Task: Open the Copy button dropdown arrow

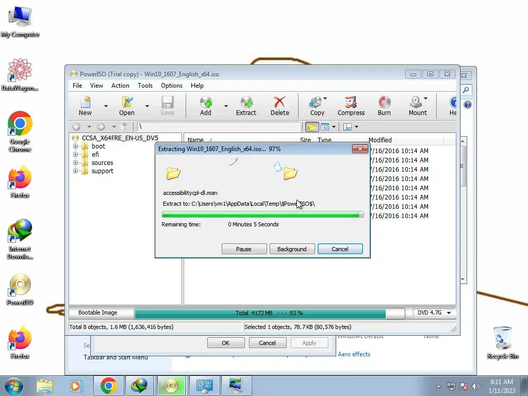Action: tap(325, 98)
